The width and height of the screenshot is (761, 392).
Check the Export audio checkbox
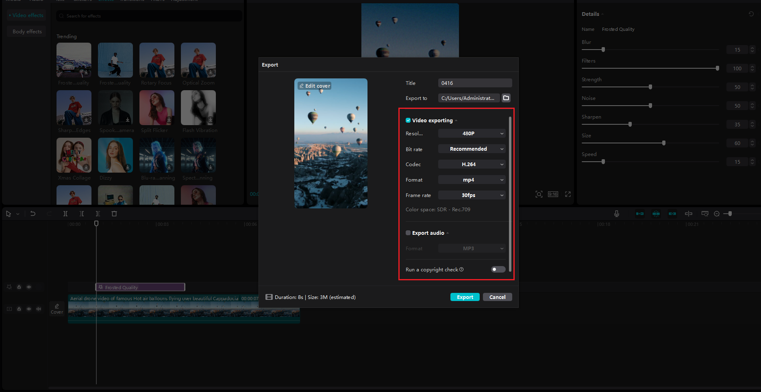(408, 233)
